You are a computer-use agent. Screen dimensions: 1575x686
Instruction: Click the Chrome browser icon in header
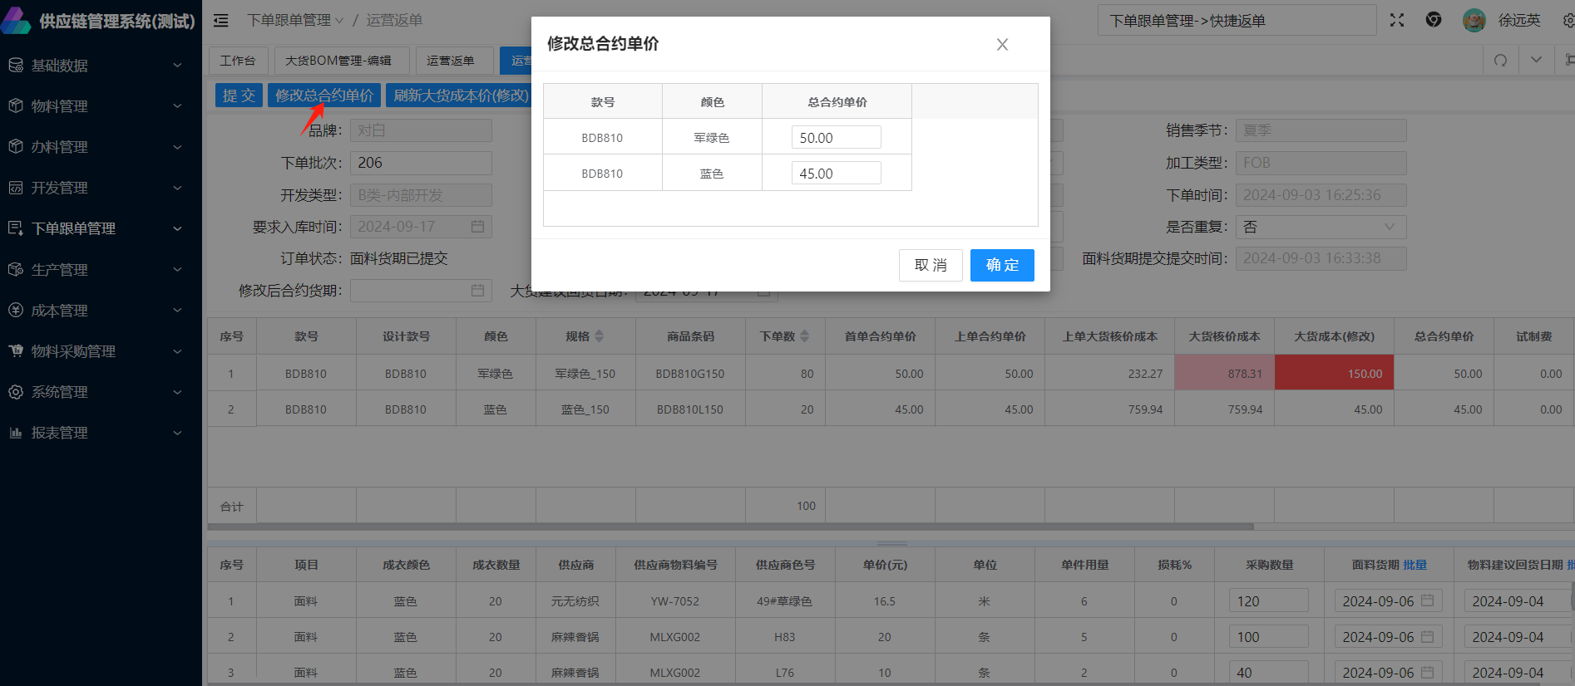pyautogui.click(x=1434, y=20)
